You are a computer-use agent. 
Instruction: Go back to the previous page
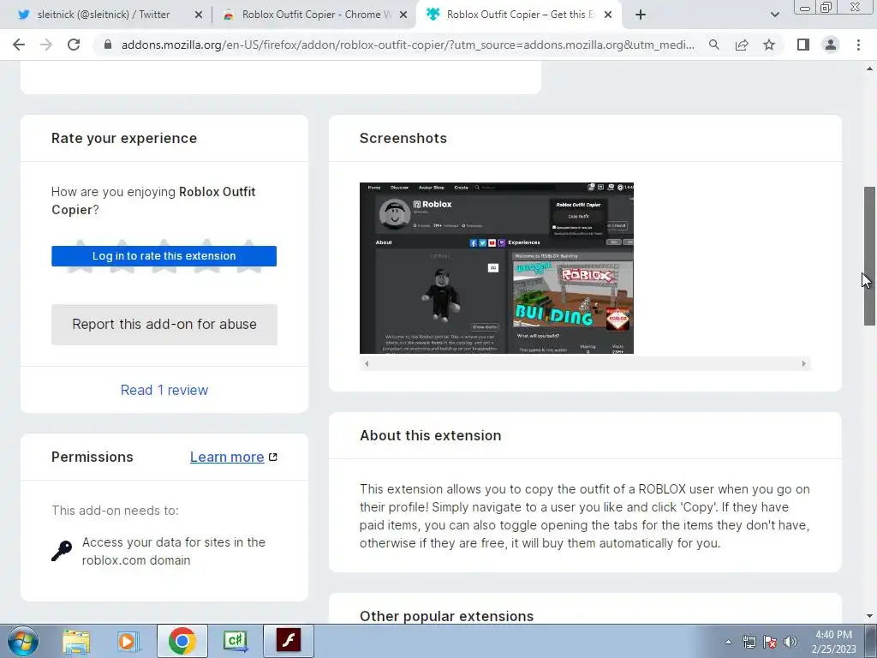[19, 45]
